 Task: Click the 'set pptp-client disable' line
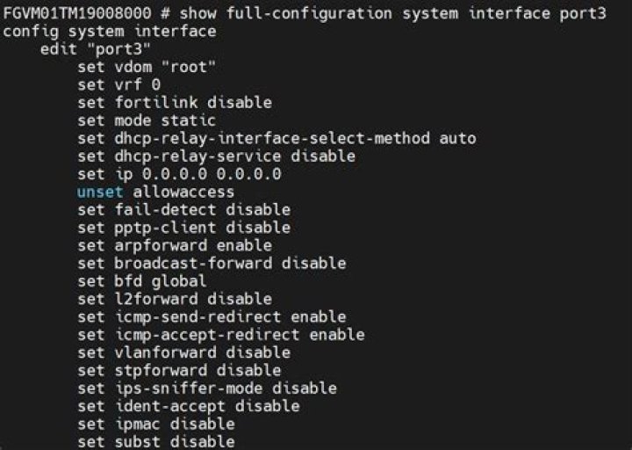coord(183,228)
